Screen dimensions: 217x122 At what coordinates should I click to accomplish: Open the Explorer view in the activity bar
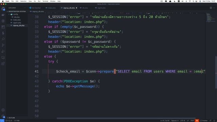pyautogui.click(x=3, y=9)
